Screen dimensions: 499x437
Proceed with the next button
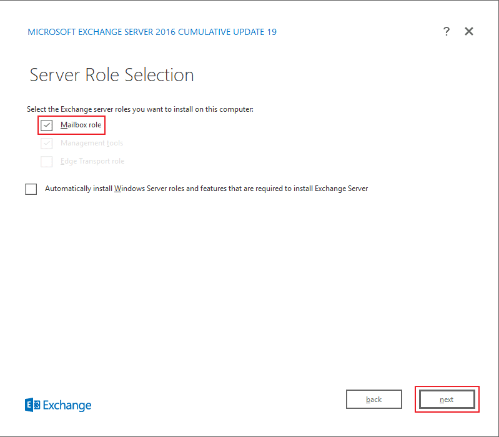[x=447, y=399]
